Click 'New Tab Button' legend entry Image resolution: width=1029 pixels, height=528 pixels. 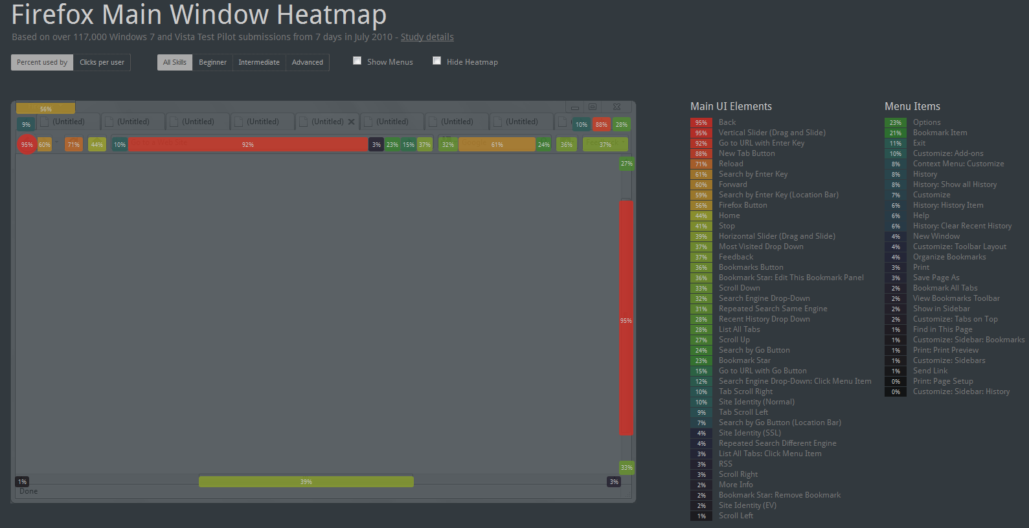pos(747,153)
